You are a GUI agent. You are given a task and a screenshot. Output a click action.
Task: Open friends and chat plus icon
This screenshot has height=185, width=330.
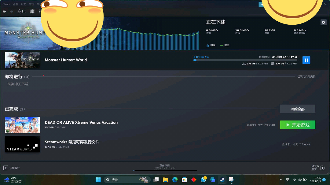322,168
